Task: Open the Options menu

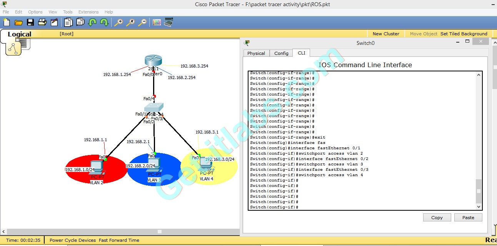Action: (35, 12)
